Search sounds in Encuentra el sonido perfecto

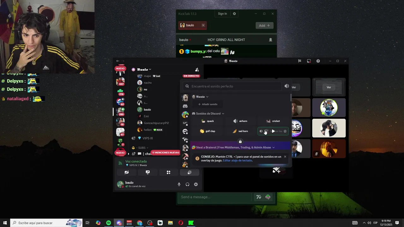click(x=232, y=86)
